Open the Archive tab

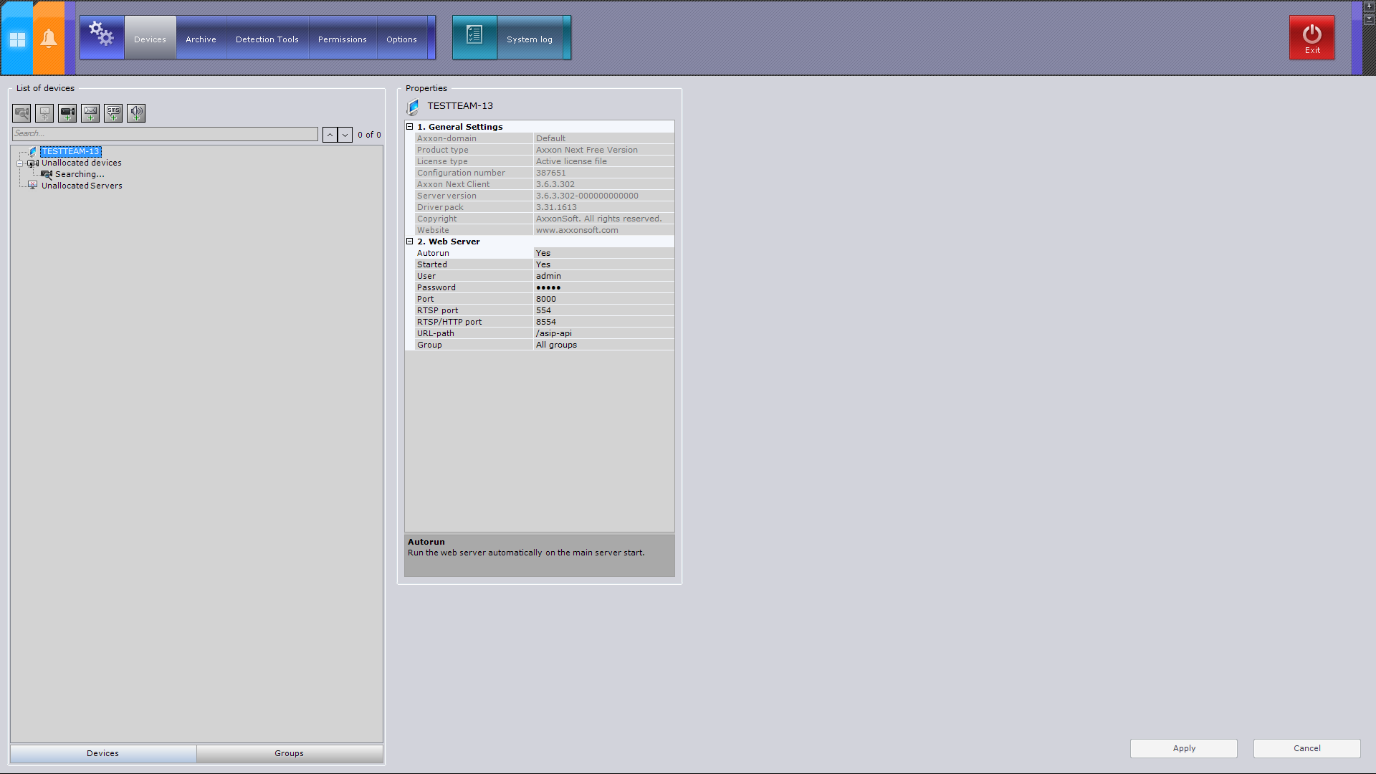point(201,39)
